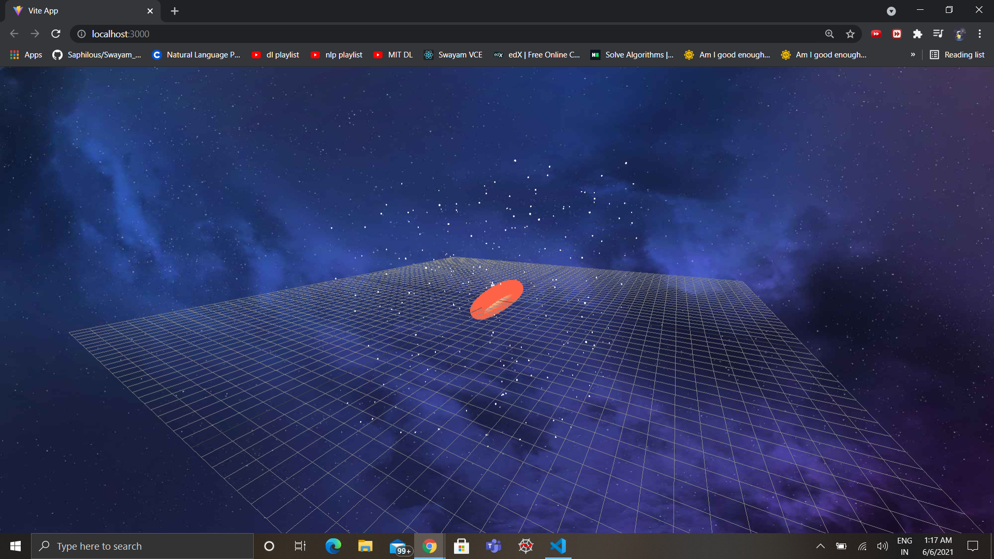The image size is (994, 559).
Task: Toggle speaker volume in system tray
Action: pos(883,546)
